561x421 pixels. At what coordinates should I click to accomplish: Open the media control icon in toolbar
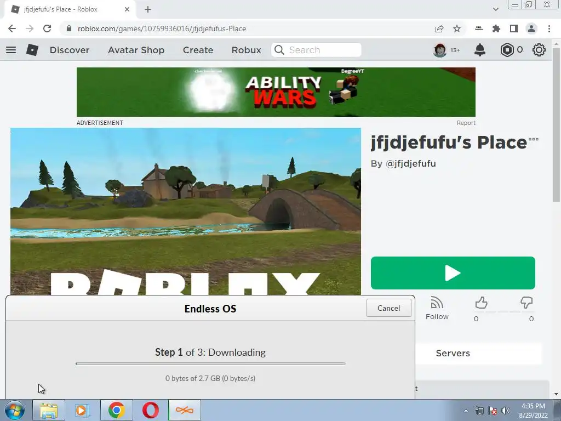479,29
